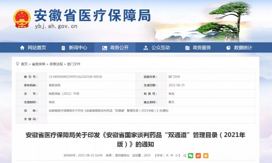Go to 部门文件 in the breadcrumb
The image size is (272, 163).
pos(74,64)
